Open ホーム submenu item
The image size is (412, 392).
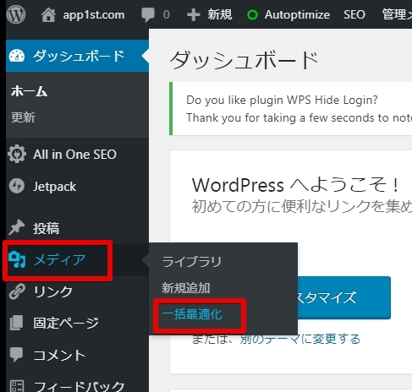(29, 92)
